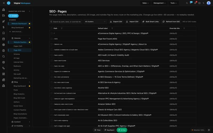Tick checkbox for /art-museums-seo
This screenshot has width=213, height=133.
[x=51, y=115]
